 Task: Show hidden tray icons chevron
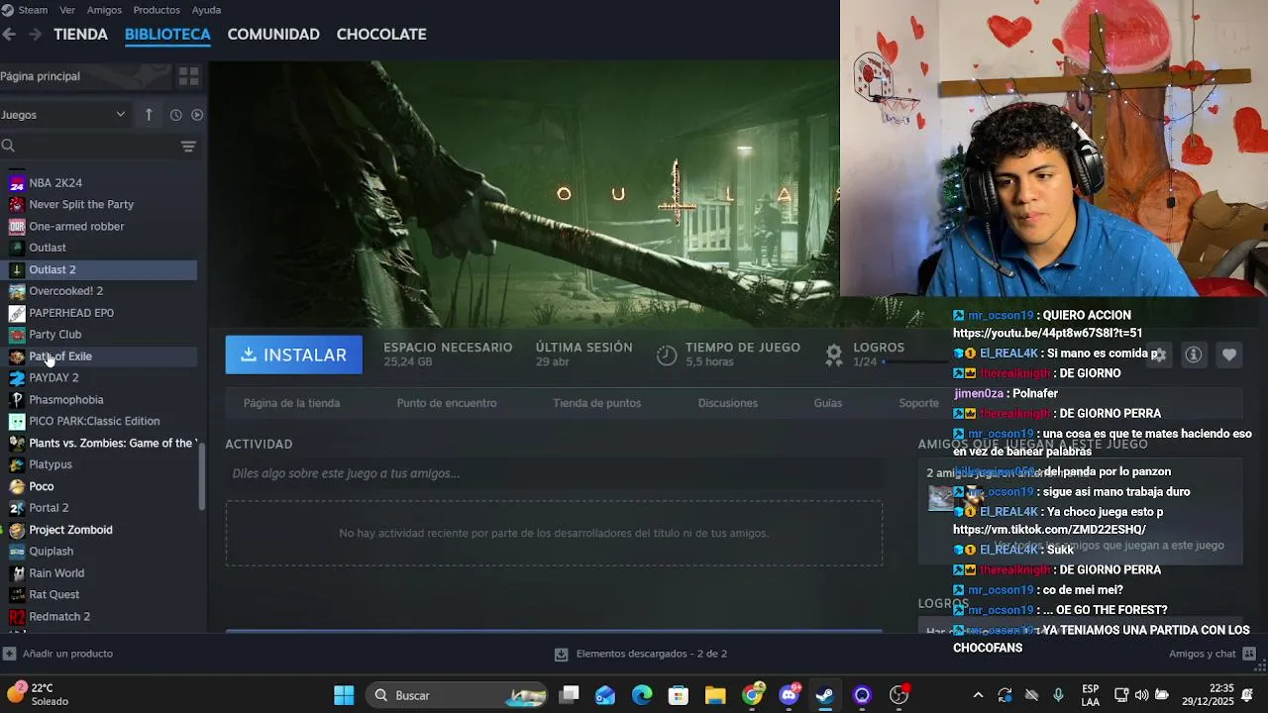pyautogui.click(x=978, y=695)
